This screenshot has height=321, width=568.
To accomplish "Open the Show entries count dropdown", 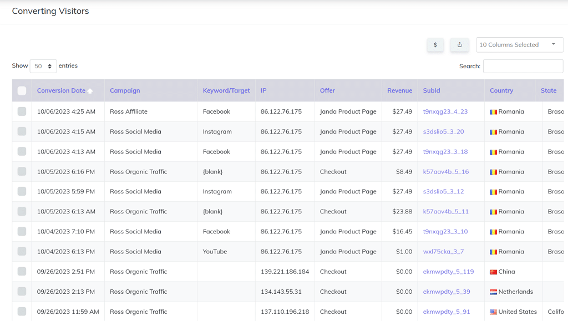I will (43, 66).
